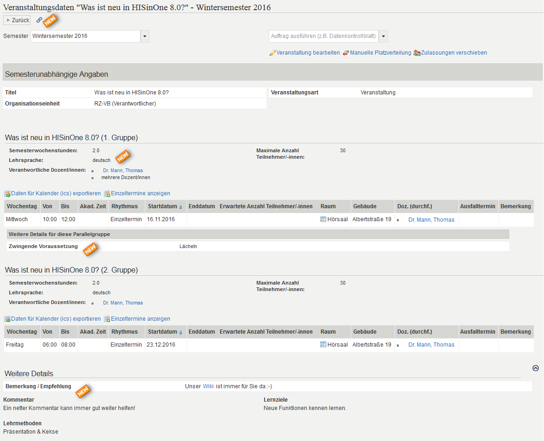This screenshot has height=441, width=544.
Task: Show Einzeltermine anzeigen for 1. Gruppe
Action: (x=141, y=193)
